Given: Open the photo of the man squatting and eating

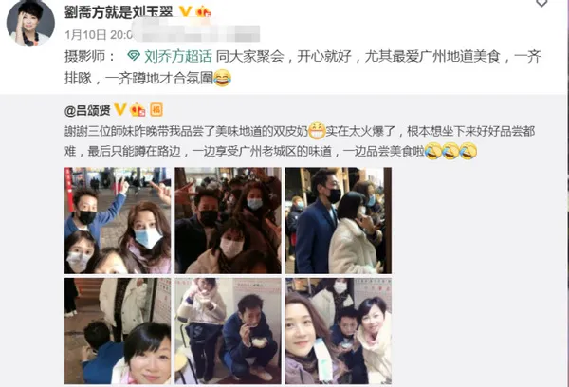Looking at the screenshot, I should (x=228, y=331).
